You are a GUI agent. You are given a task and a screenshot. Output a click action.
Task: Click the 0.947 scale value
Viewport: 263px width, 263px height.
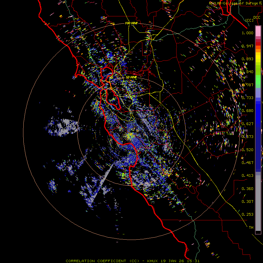point(248,46)
